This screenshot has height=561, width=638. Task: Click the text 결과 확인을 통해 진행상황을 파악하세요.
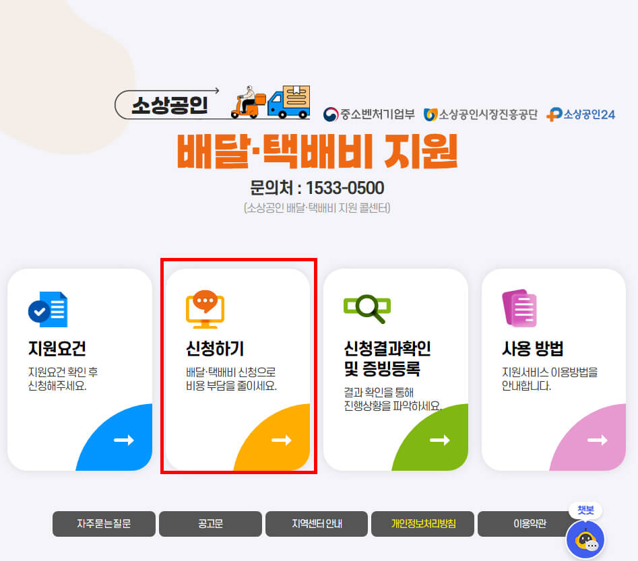point(393,399)
